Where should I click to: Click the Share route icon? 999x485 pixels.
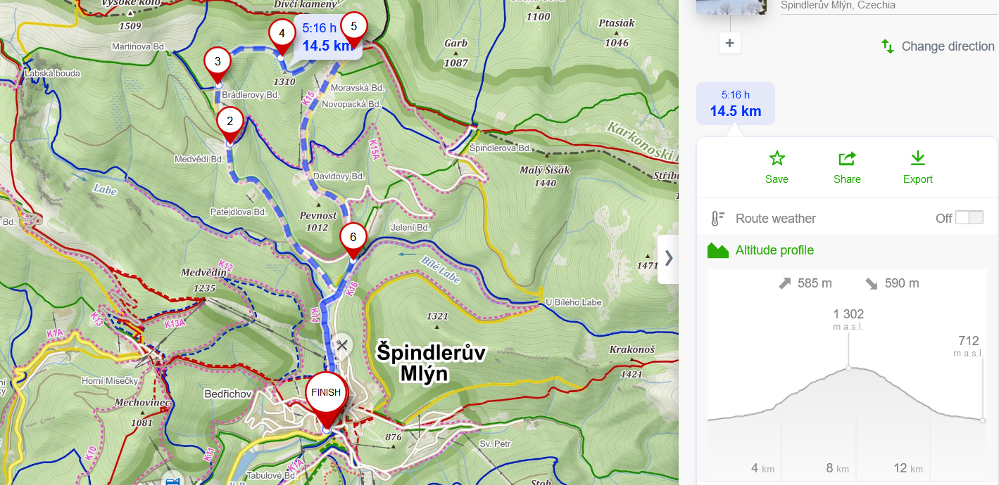tap(847, 158)
